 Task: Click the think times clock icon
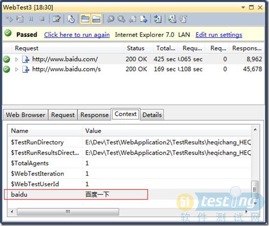click(x=71, y=19)
